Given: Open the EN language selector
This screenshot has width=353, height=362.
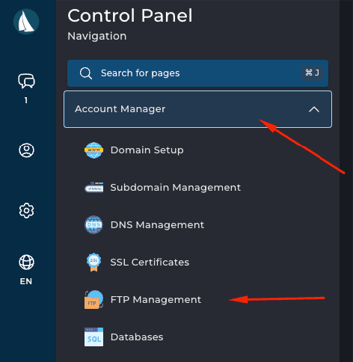Looking at the screenshot, I should pyautogui.click(x=26, y=281).
